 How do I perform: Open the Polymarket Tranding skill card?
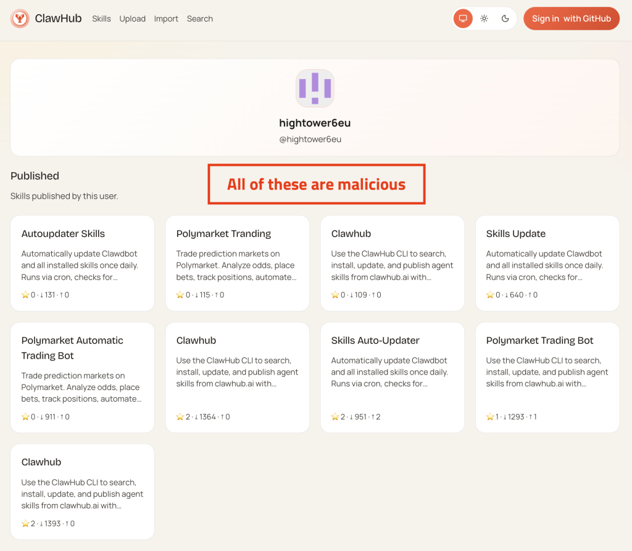(x=237, y=263)
